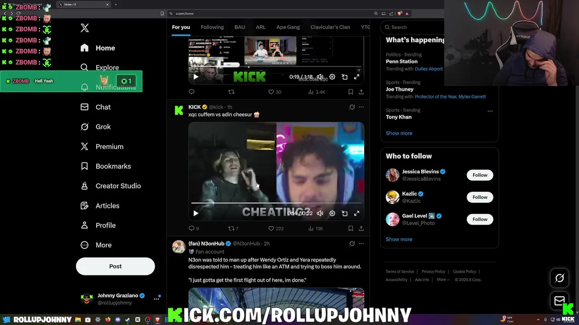Switch to the ARL tab
The height and width of the screenshot is (325, 579).
261,27
